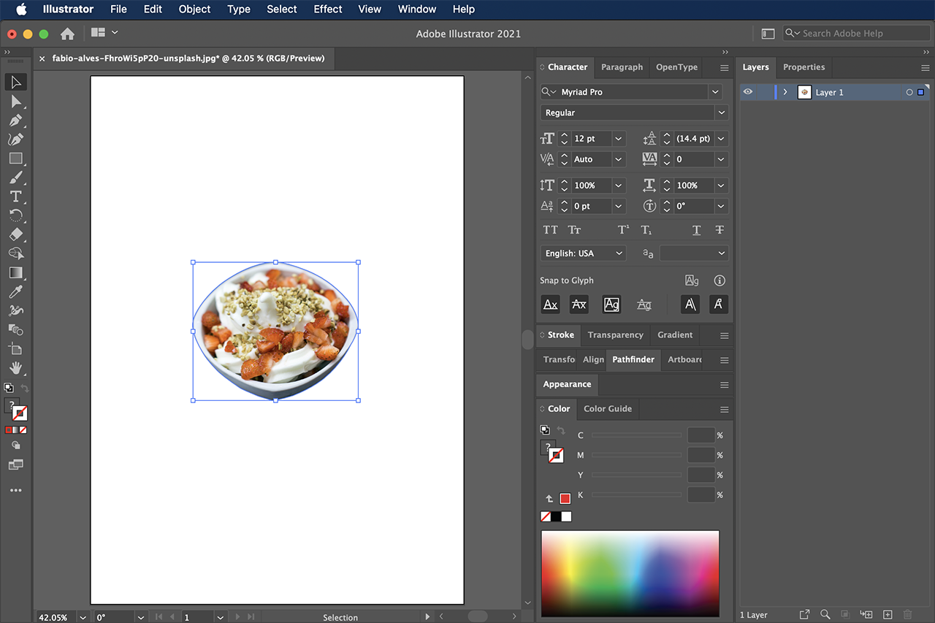The width and height of the screenshot is (935, 623).
Task: Click the Delete Selection trash icon
Action: coord(908,615)
